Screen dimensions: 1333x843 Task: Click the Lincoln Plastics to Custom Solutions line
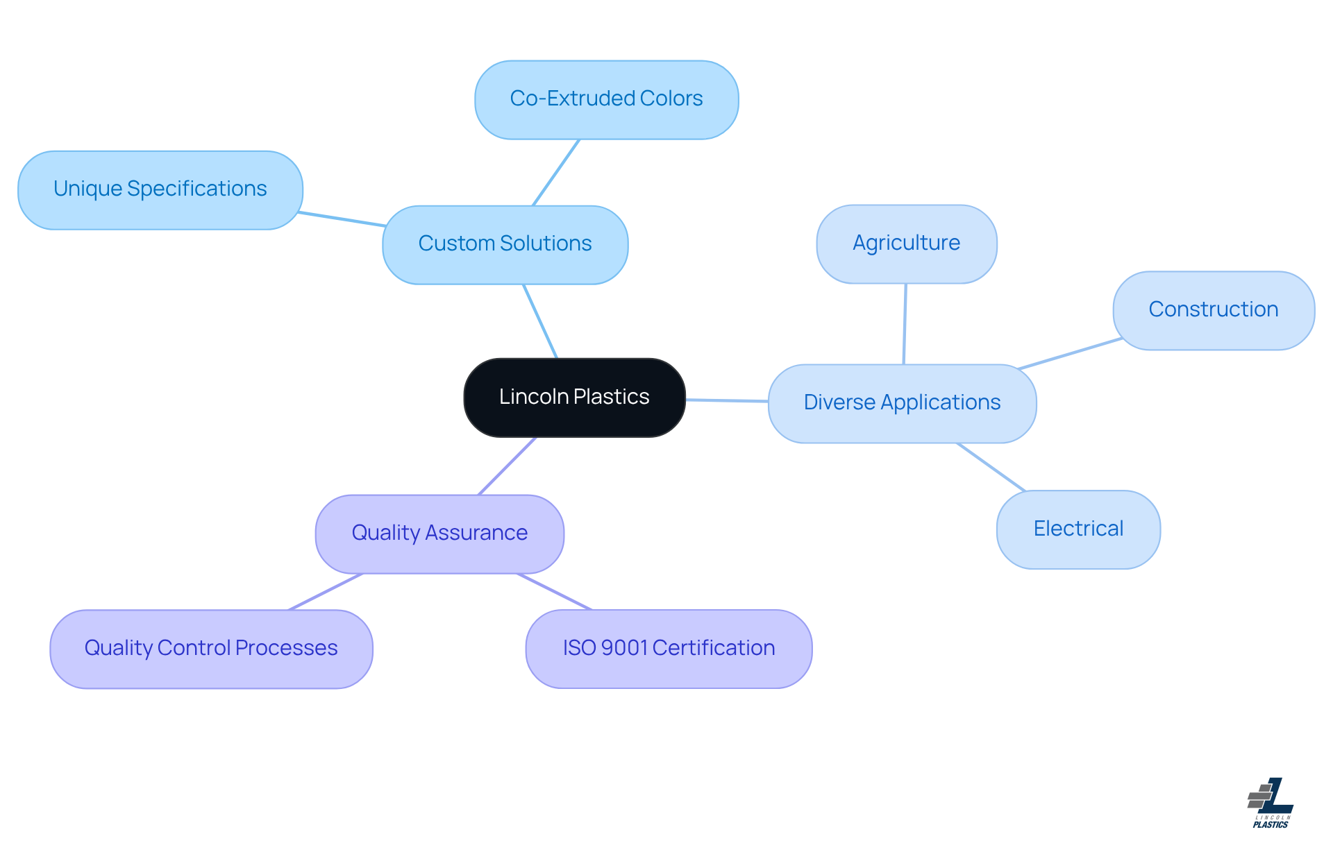click(x=540, y=321)
